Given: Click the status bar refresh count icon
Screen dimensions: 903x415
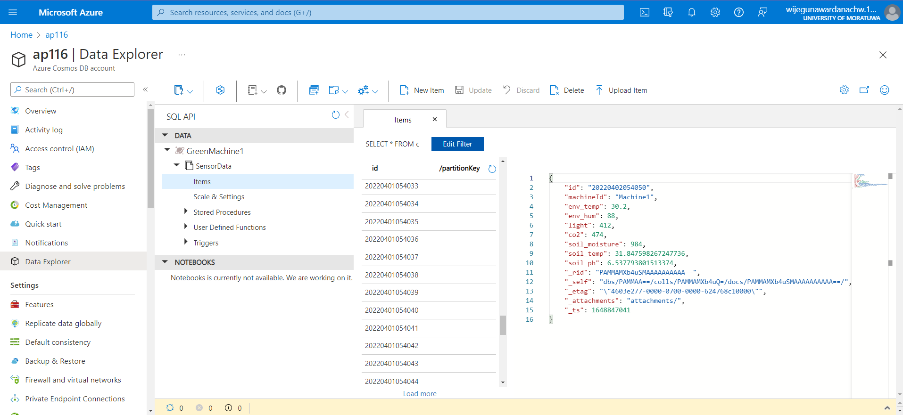Looking at the screenshot, I should 170,408.
